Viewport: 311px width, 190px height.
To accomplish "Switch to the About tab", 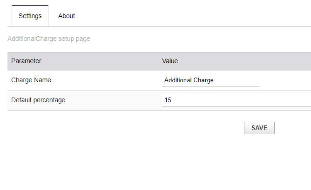I will (x=66, y=16).
